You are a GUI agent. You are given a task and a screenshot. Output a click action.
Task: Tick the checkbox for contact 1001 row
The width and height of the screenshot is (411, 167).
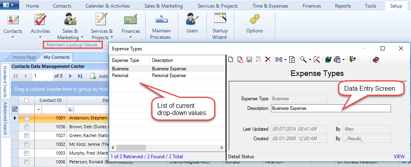click(26, 118)
